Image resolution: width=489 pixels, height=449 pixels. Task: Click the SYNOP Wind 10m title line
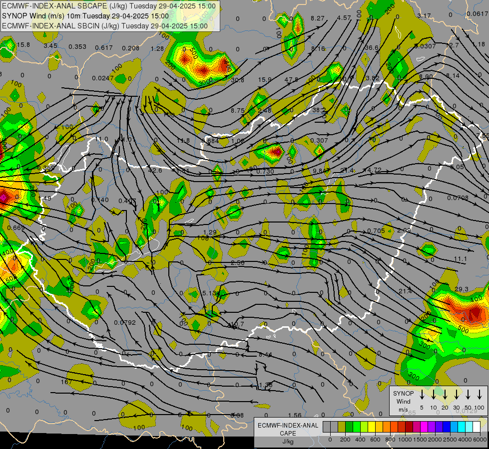(85, 16)
